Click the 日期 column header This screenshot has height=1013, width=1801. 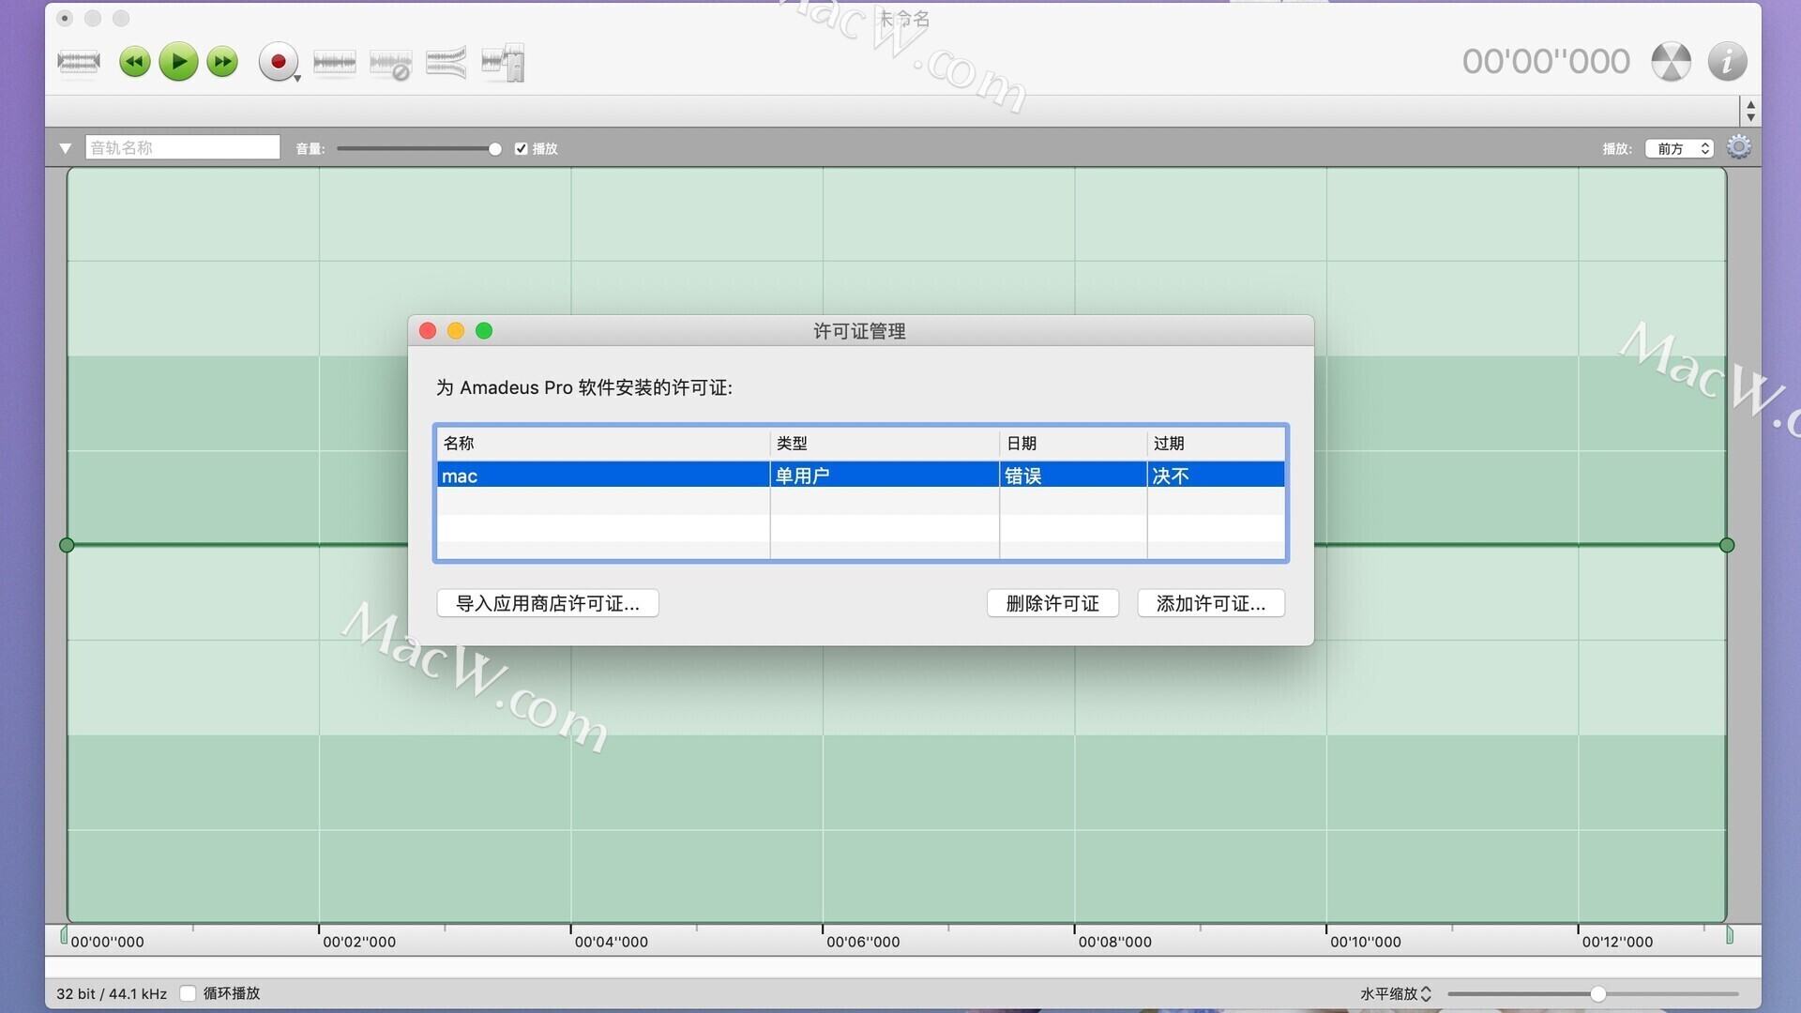pyautogui.click(x=1073, y=443)
